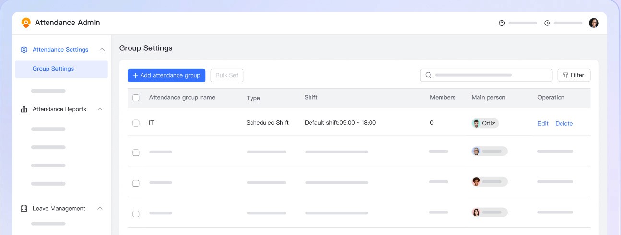The width and height of the screenshot is (621, 235).
Task: Open the help question-mark icon
Action: coord(502,23)
